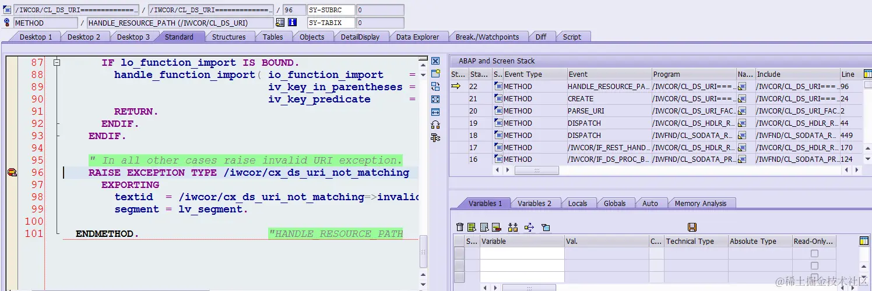Open column layout icon of stack table
Image resolution: width=872 pixels, height=291 pixels.
coord(867,74)
